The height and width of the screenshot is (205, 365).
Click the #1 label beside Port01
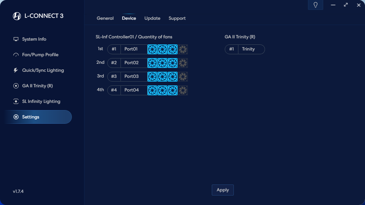pos(114,49)
